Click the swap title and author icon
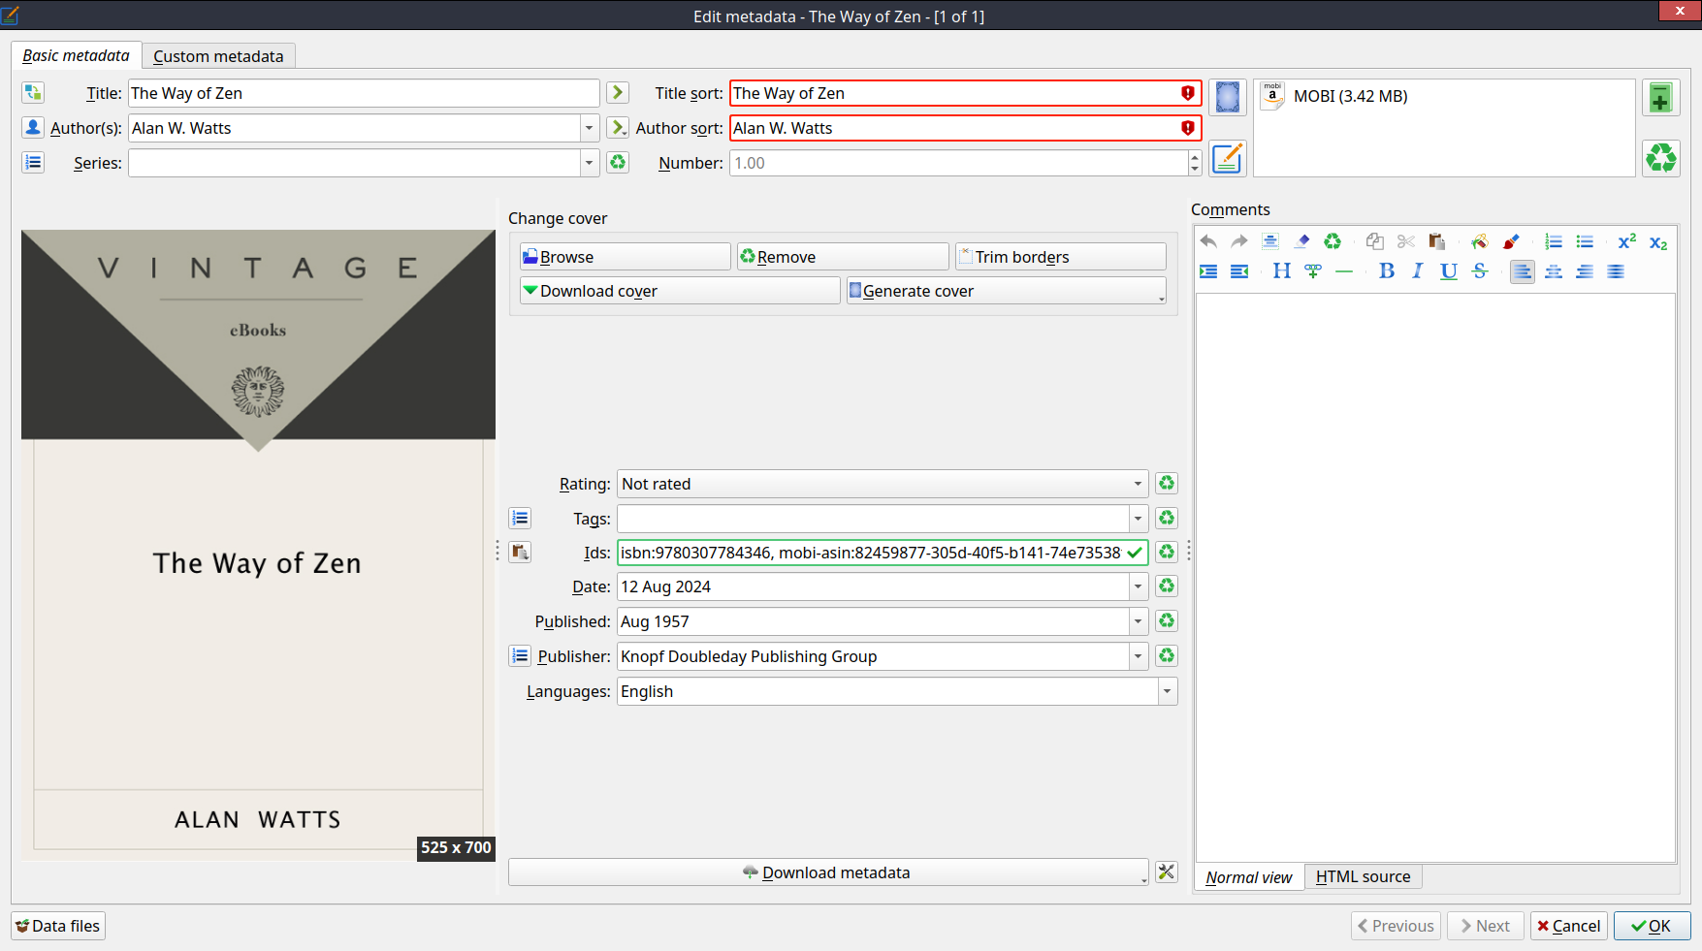Viewport: 1702px width, 951px height. point(33,93)
